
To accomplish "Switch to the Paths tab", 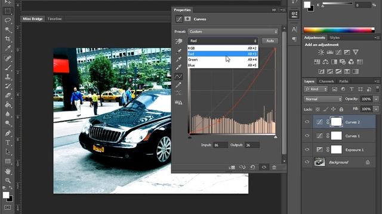I will click(344, 81).
